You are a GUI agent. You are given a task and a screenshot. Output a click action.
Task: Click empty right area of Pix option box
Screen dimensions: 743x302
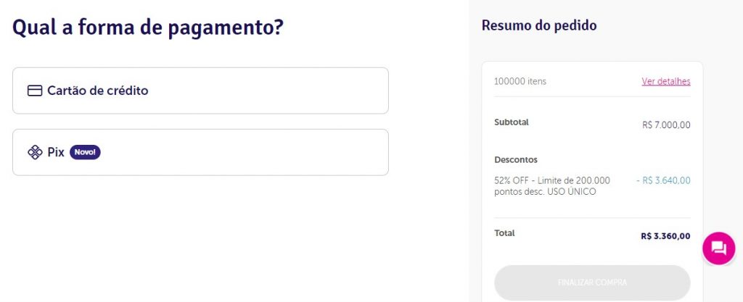click(290, 152)
